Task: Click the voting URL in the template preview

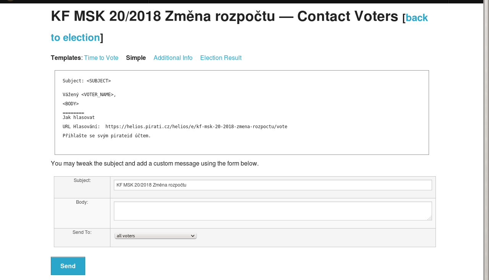Action: [x=196, y=127]
